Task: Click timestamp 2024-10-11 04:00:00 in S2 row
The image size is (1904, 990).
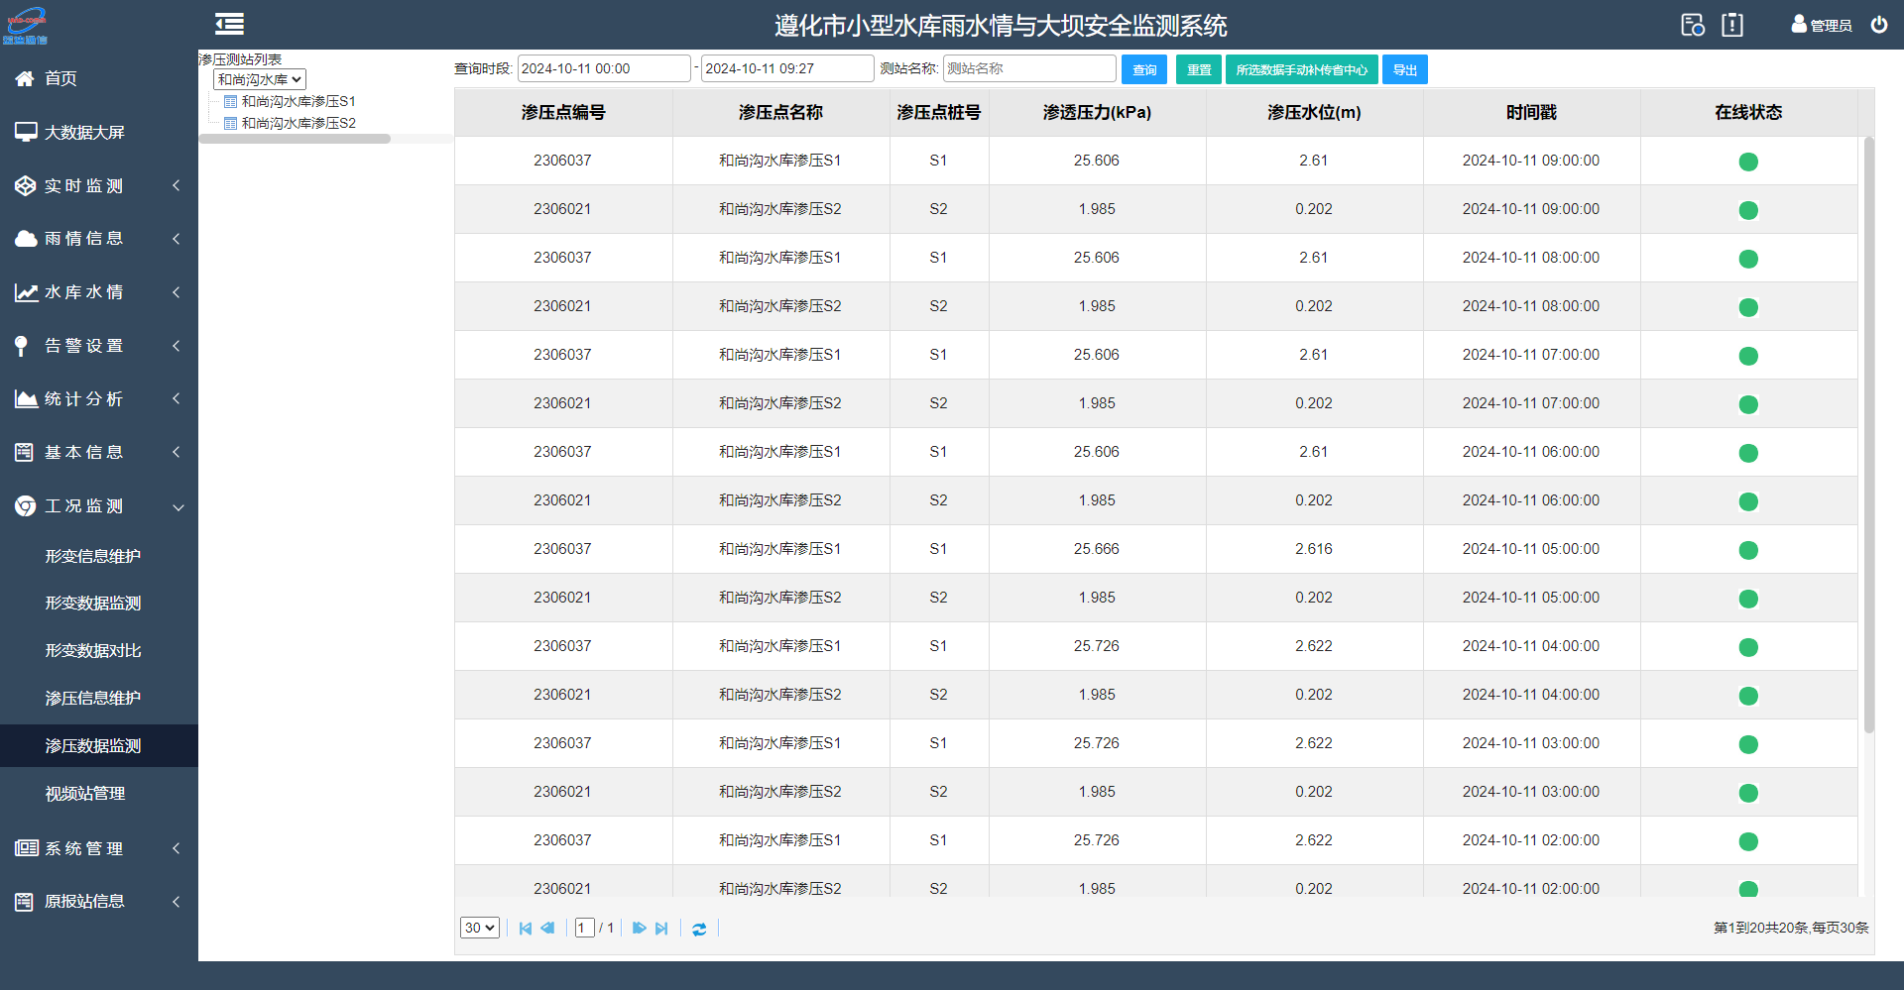Action: click(1531, 695)
